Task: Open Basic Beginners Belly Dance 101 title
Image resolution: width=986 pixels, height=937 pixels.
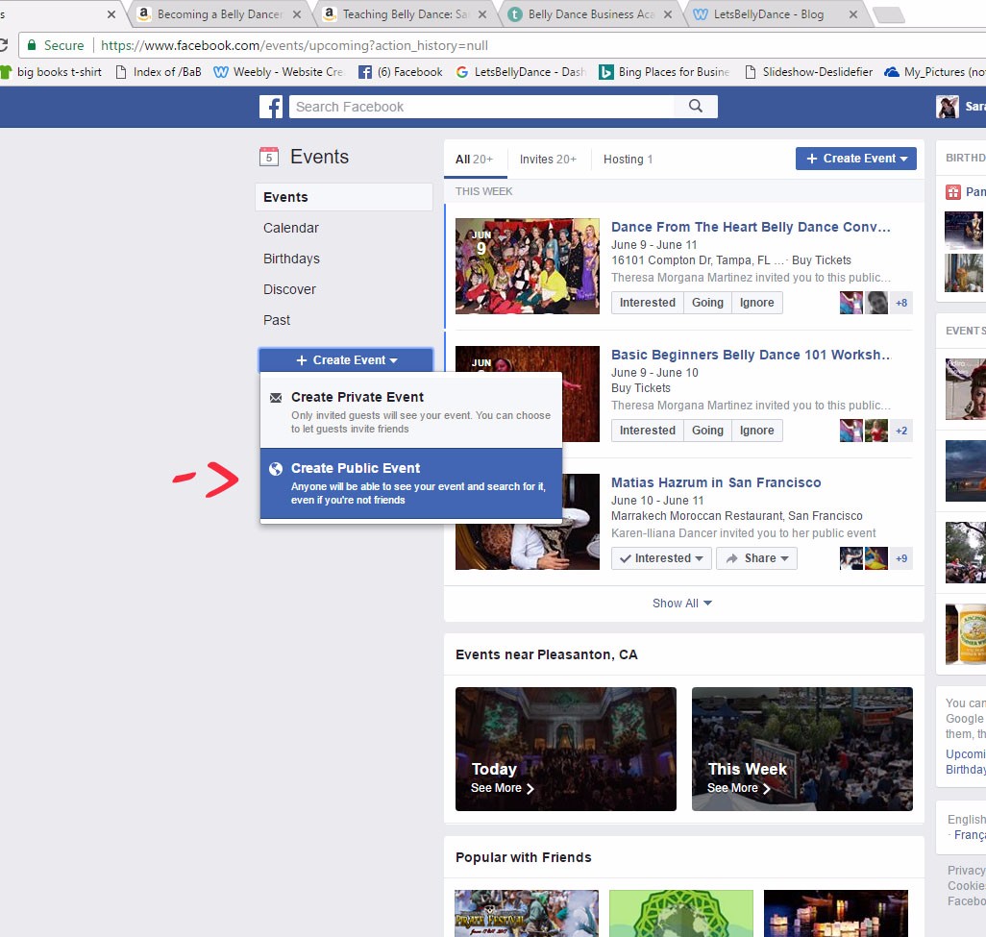Action: coord(752,355)
